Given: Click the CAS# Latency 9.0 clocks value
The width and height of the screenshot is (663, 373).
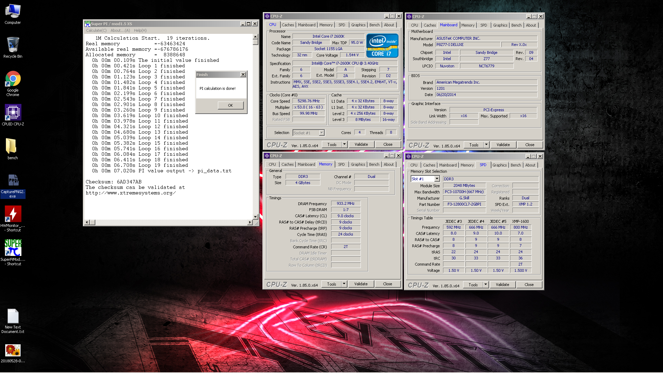Looking at the screenshot, I should (346, 216).
